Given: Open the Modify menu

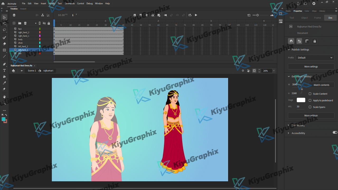Looking at the screenshot, I should 52,3.
